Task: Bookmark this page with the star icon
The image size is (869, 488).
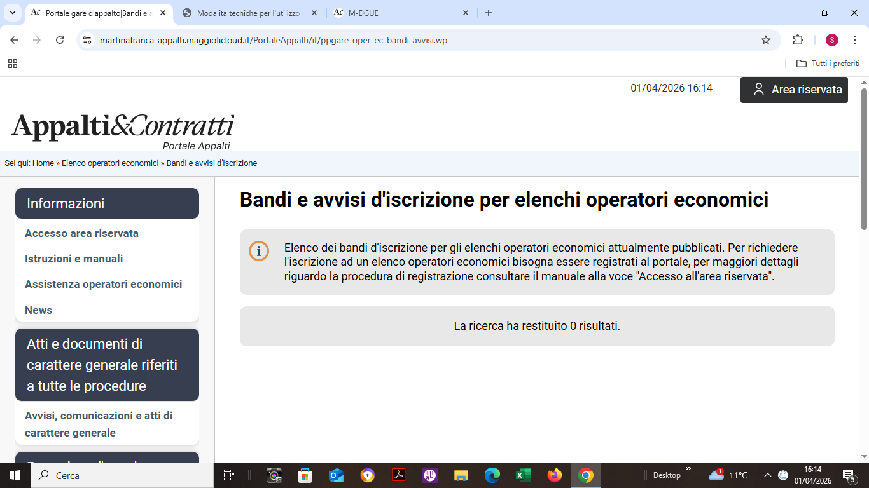Action: (x=766, y=40)
